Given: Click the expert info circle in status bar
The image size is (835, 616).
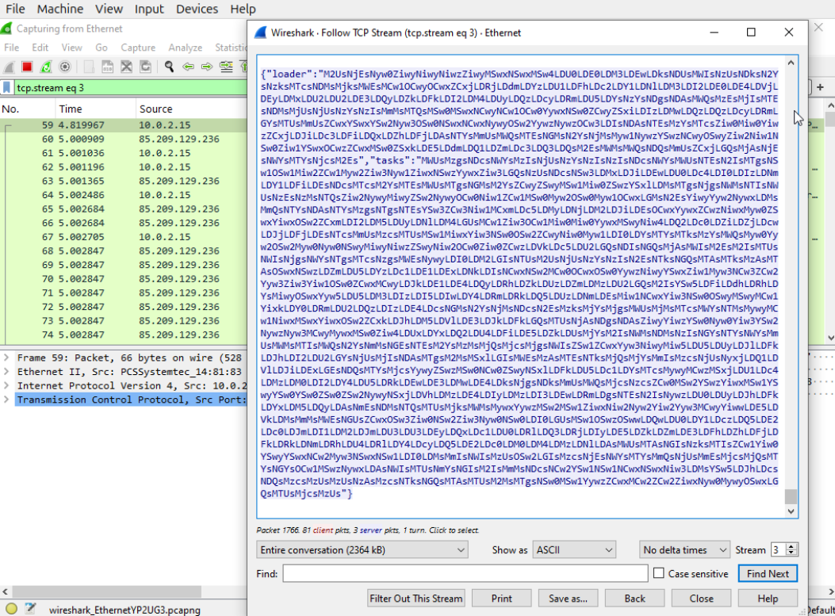Looking at the screenshot, I should click(x=10, y=609).
